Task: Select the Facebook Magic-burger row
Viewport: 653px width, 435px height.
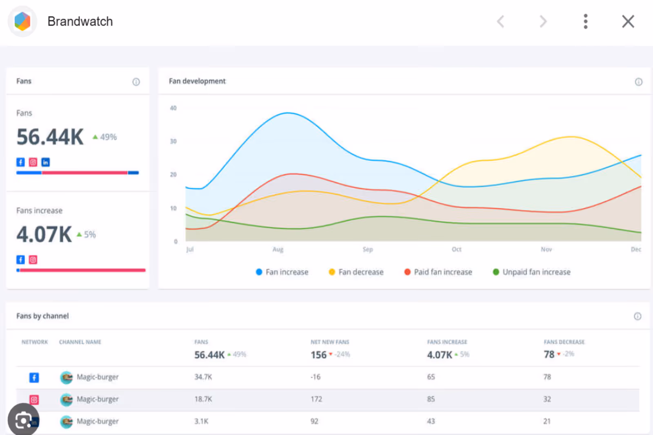Action: pos(328,377)
